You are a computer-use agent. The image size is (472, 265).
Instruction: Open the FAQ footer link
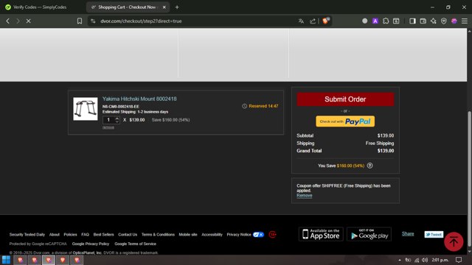tap(86, 235)
